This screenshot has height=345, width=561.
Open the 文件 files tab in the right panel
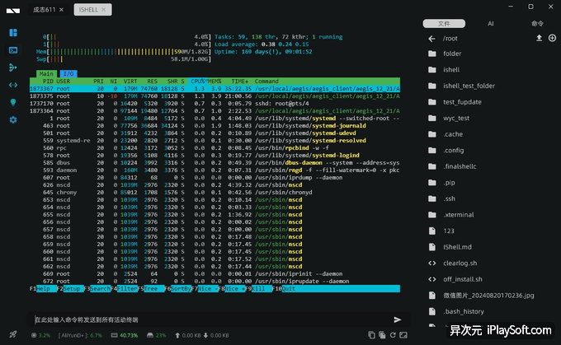[444, 24]
